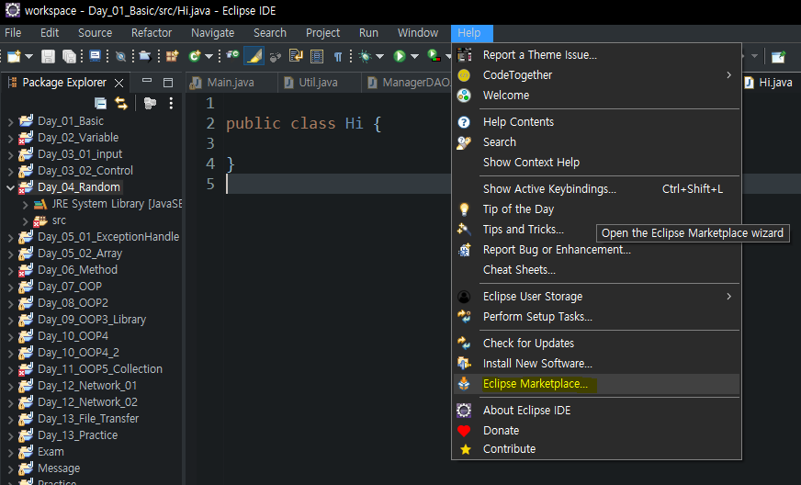This screenshot has width=801, height=485.
Task: Open Eclipse Marketplace menu item
Action: tap(596, 384)
